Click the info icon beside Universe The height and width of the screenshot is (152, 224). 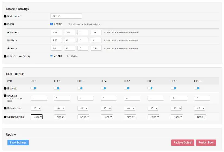[5, 96]
